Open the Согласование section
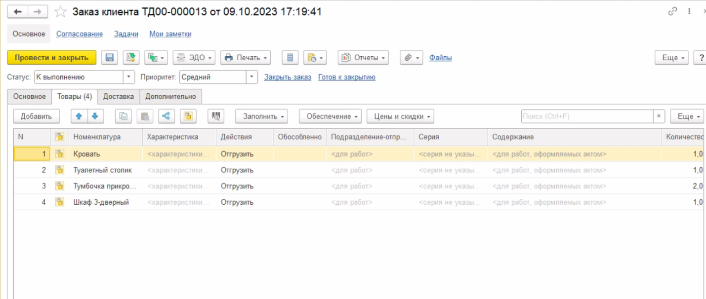Screen dimensions: 706x299 (x=80, y=34)
